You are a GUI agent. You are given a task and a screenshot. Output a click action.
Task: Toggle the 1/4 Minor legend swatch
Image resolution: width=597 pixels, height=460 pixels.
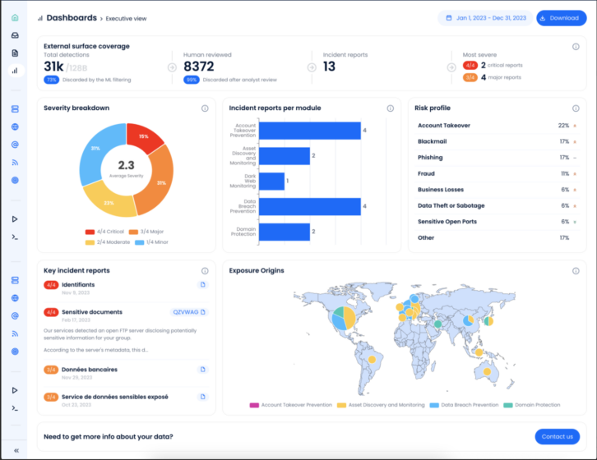[x=139, y=242]
